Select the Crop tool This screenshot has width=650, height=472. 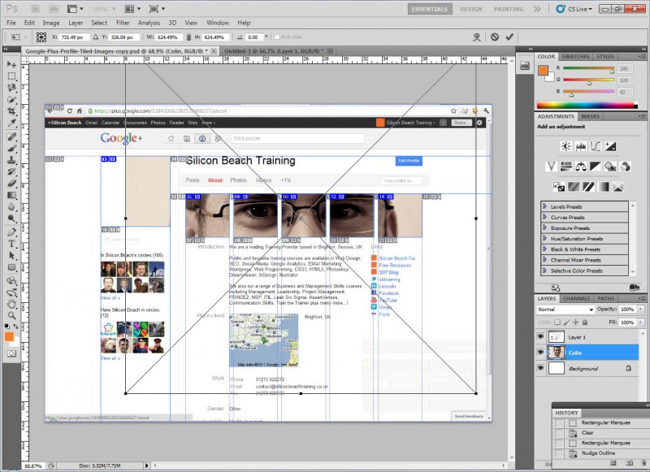11,111
